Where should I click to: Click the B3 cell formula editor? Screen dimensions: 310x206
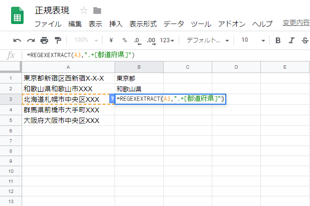pos(170,99)
